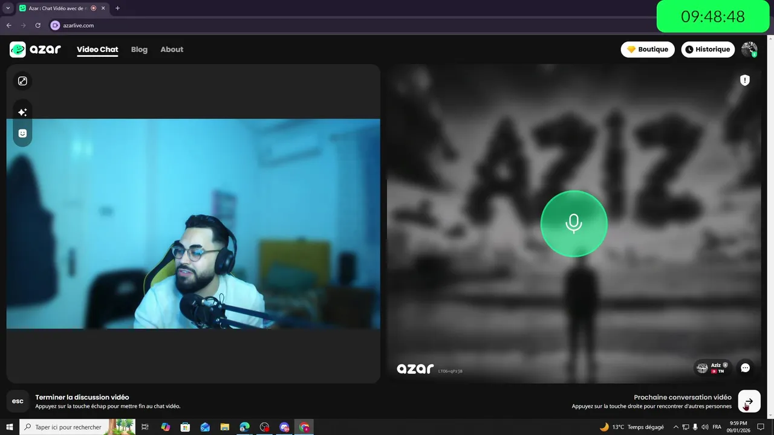Screen dimensions: 774x435
Task: Go to next video conversation arrow
Action: pyautogui.click(x=749, y=401)
